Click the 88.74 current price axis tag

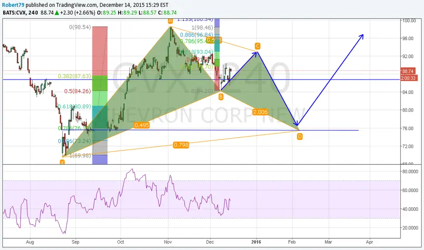[408, 71]
